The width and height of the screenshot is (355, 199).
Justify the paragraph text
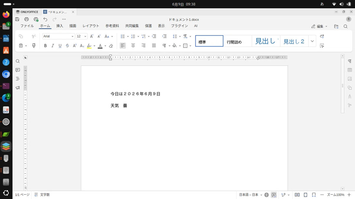click(x=154, y=46)
